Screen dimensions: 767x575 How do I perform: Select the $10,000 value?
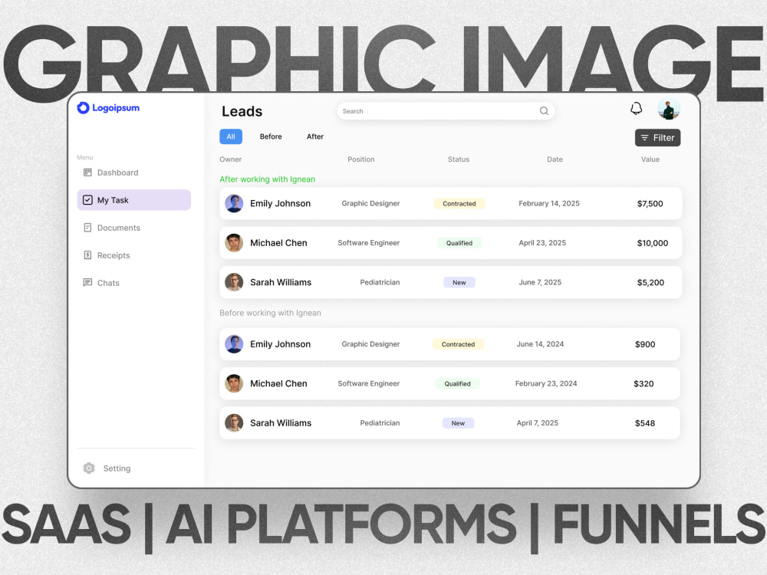pyautogui.click(x=653, y=243)
